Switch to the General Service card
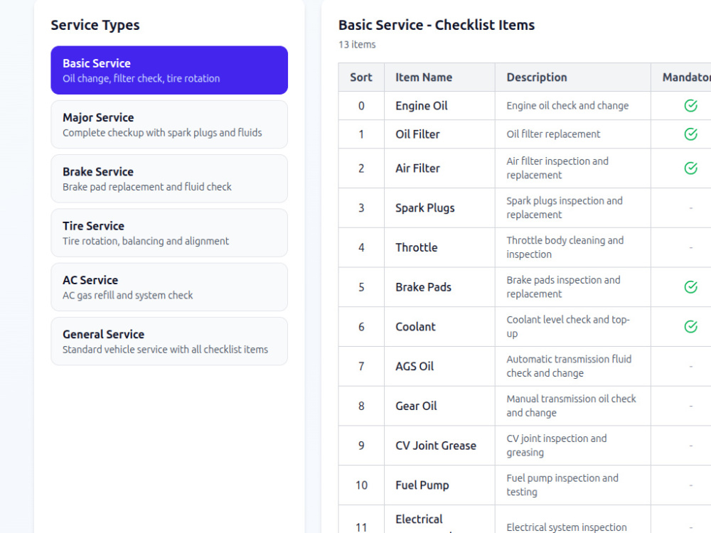The width and height of the screenshot is (711, 533). 169,341
